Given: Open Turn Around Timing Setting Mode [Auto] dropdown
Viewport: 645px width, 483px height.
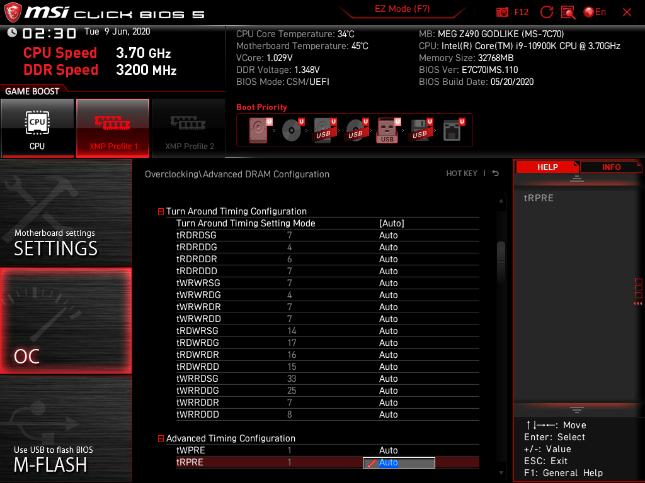Looking at the screenshot, I should 392,223.
